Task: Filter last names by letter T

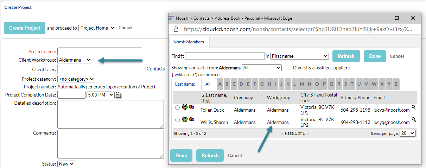Action: coord(352,84)
